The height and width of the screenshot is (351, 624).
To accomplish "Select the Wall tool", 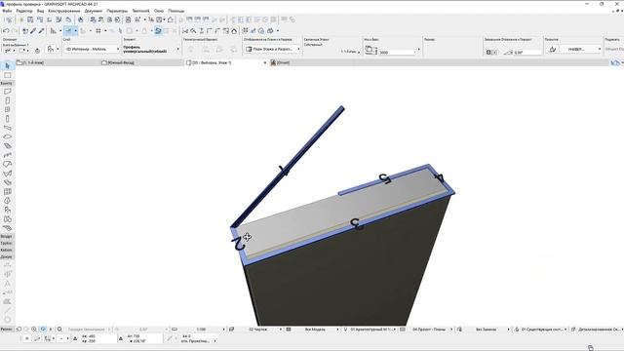I will coord(7,92).
